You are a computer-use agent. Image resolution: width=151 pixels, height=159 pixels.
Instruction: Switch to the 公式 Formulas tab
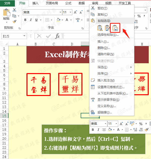coord(68,3)
